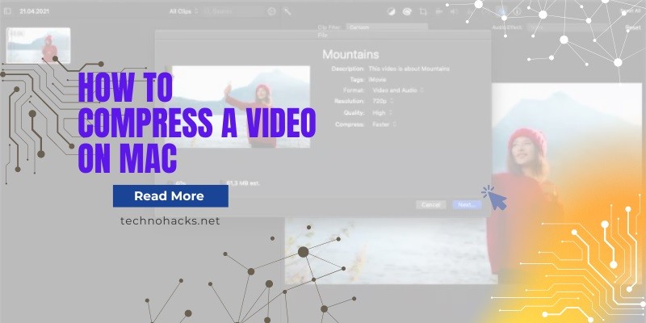
Task: Edit the Description field text
Action: (x=409, y=69)
